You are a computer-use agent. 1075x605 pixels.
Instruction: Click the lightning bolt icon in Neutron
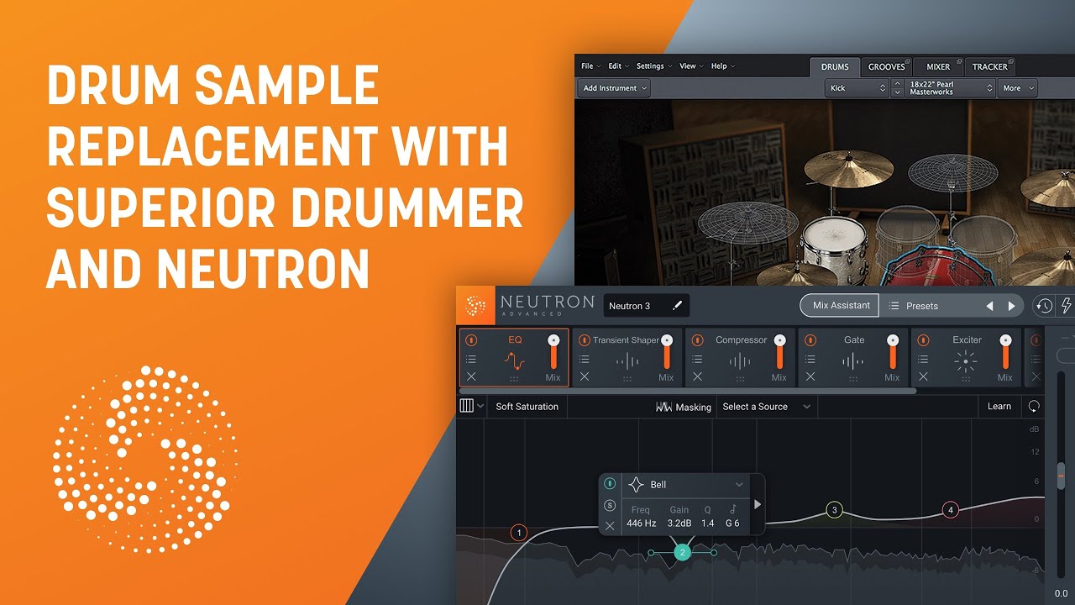[1067, 306]
